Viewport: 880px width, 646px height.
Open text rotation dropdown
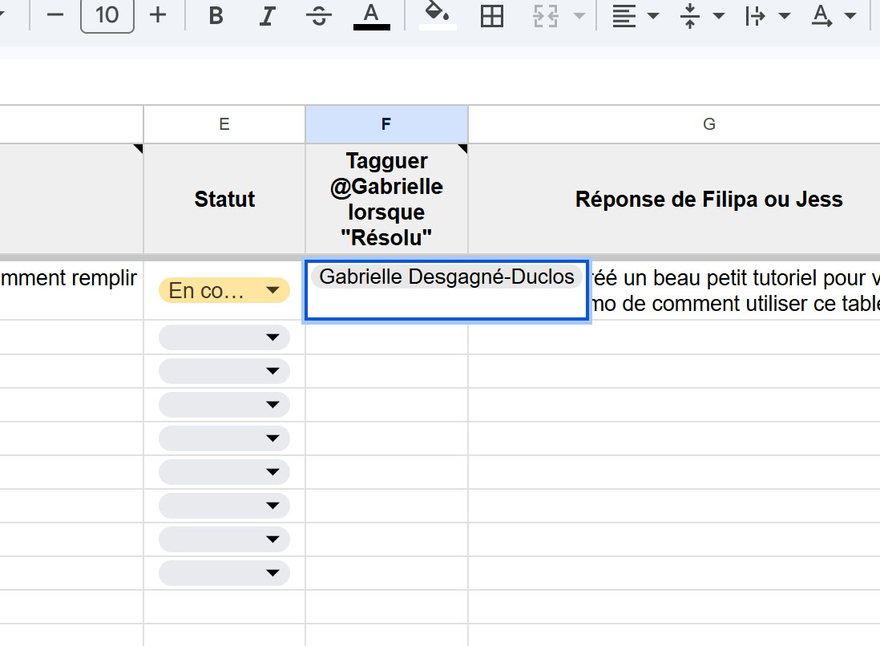pyautogui.click(x=833, y=16)
